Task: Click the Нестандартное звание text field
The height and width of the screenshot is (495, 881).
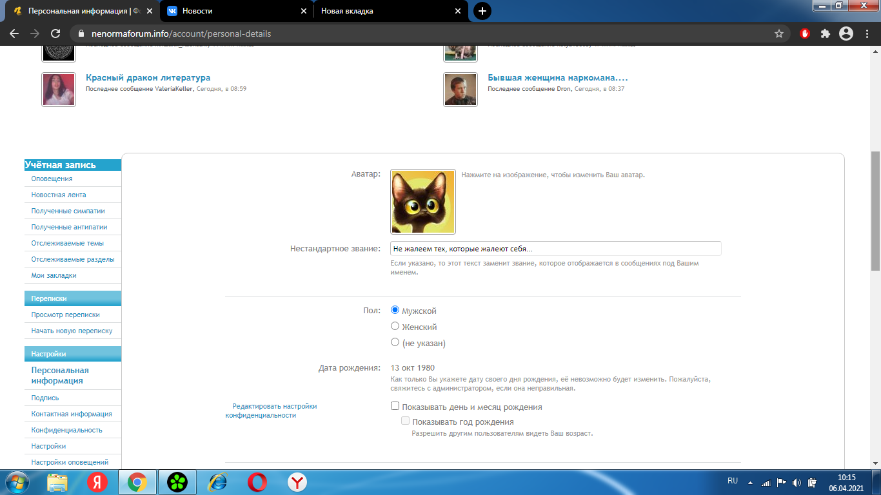Action: (555, 249)
